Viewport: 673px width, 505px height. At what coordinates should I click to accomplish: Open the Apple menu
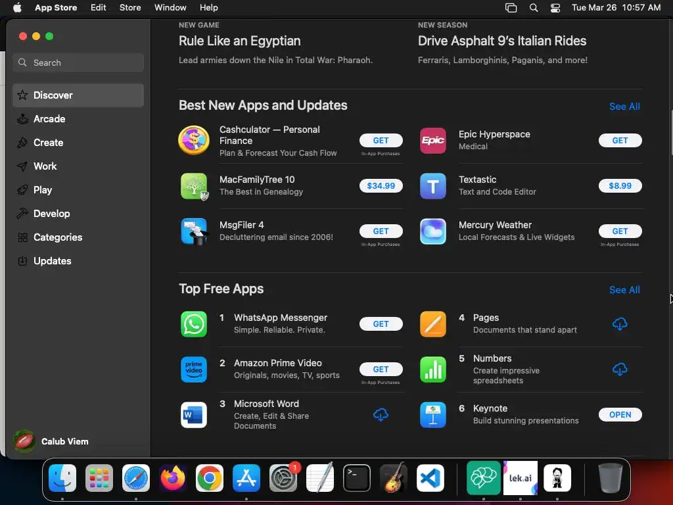(x=17, y=8)
